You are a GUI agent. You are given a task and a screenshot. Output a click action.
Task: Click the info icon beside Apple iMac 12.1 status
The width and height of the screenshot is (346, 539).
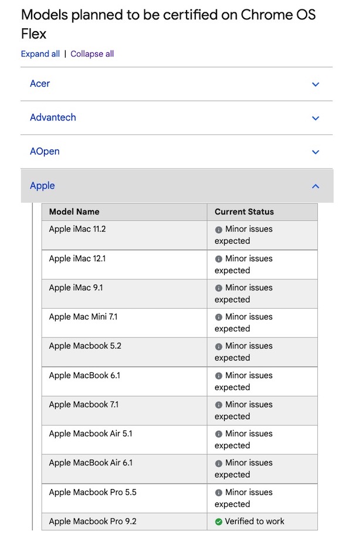pyautogui.click(x=218, y=258)
